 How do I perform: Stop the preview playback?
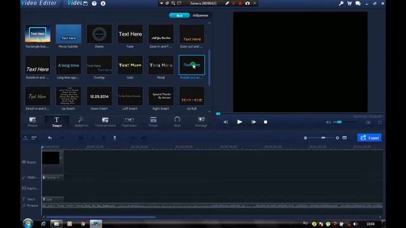coord(265,122)
